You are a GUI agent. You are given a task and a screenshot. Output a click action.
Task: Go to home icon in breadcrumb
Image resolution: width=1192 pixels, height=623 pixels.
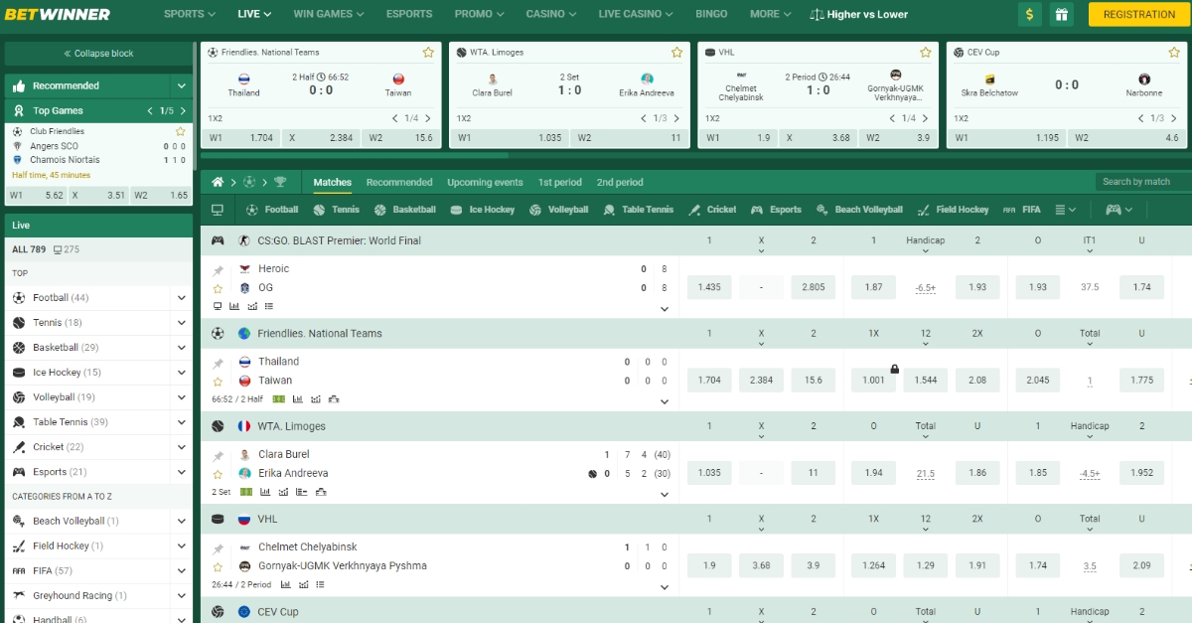click(x=218, y=182)
